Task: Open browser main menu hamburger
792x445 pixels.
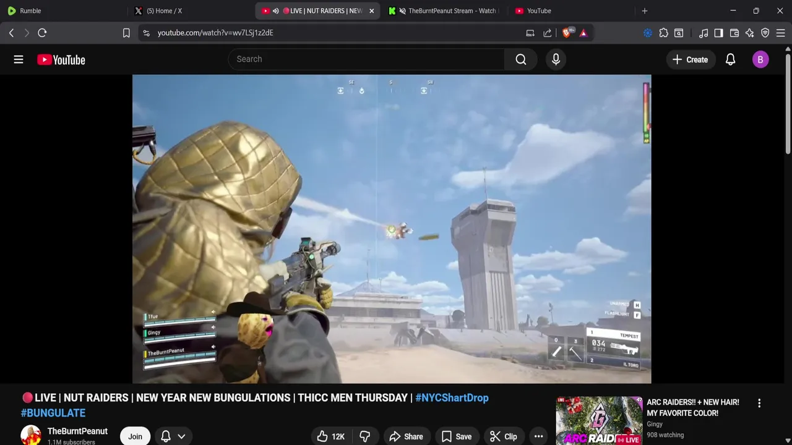Action: tap(781, 33)
